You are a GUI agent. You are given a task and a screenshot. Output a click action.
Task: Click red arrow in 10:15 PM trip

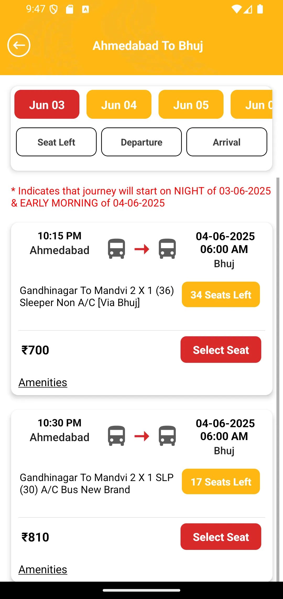click(x=142, y=249)
